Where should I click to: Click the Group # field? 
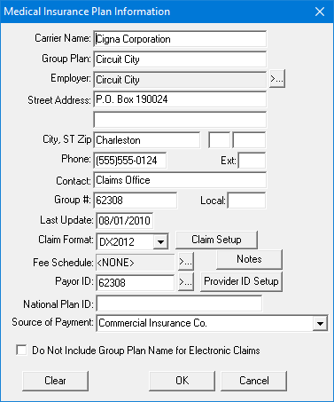click(x=136, y=201)
